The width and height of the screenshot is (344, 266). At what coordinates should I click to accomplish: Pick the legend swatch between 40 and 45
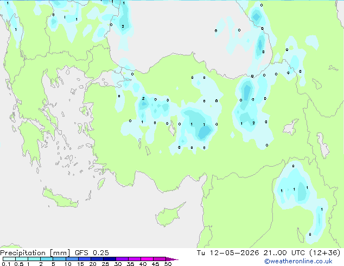click(x=147, y=259)
